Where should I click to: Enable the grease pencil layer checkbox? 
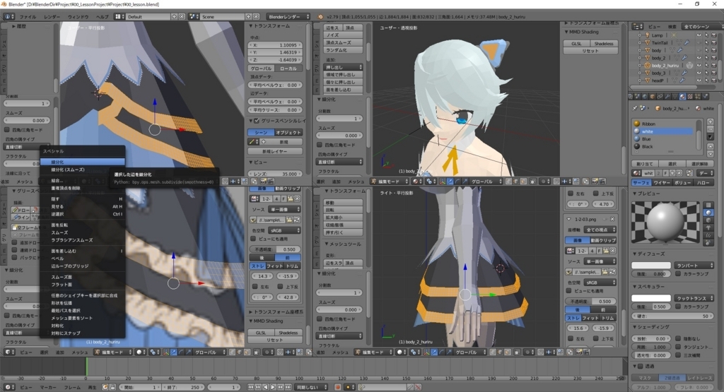pos(257,121)
